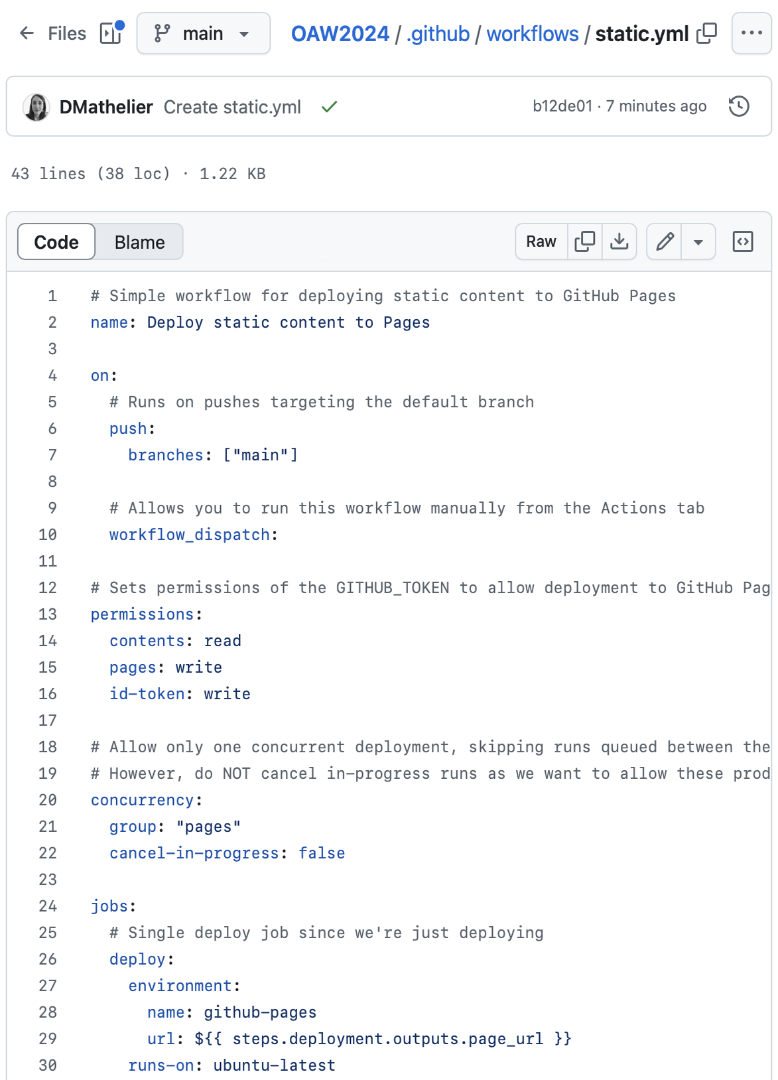The width and height of the screenshot is (778, 1080).
Task: Select the Code view tab
Action: (56, 242)
